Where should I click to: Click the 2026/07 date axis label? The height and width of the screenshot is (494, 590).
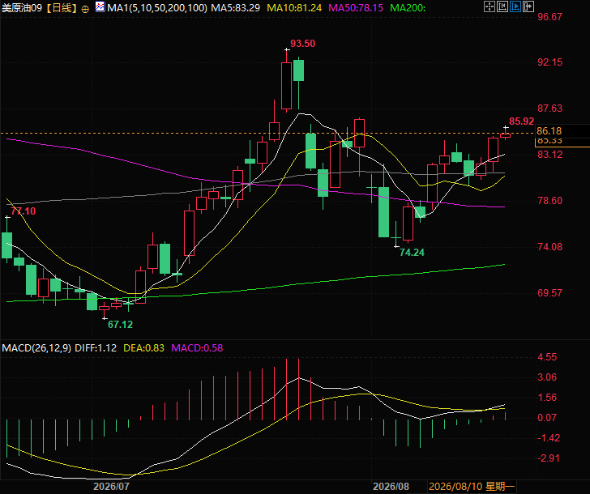pos(111,487)
